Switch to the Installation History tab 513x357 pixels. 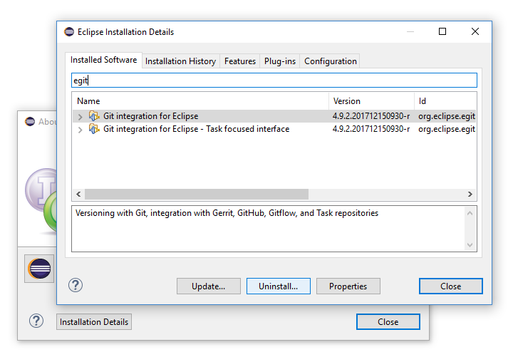tap(180, 61)
